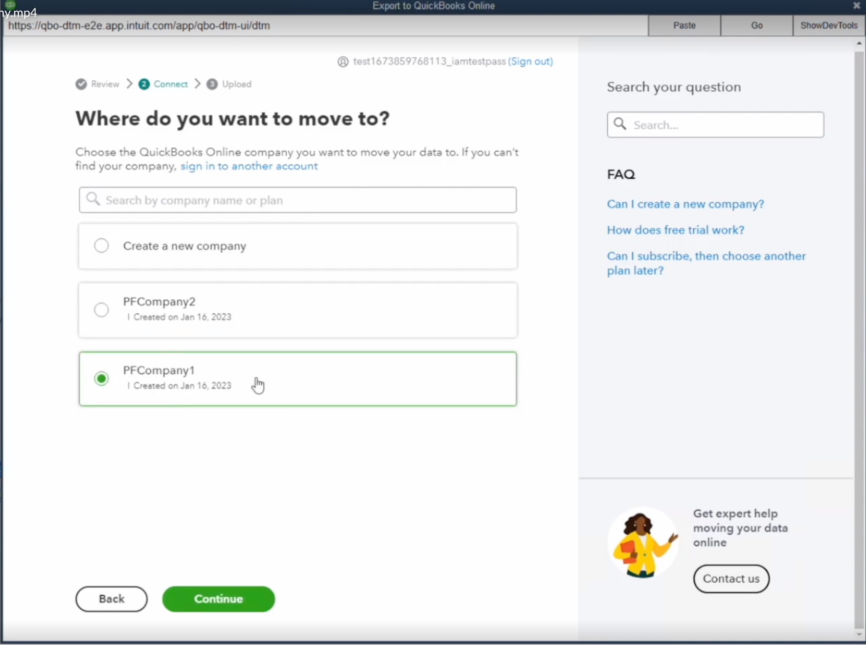The height and width of the screenshot is (645, 866).
Task: Click the magnifier icon in company search
Action: (x=93, y=199)
